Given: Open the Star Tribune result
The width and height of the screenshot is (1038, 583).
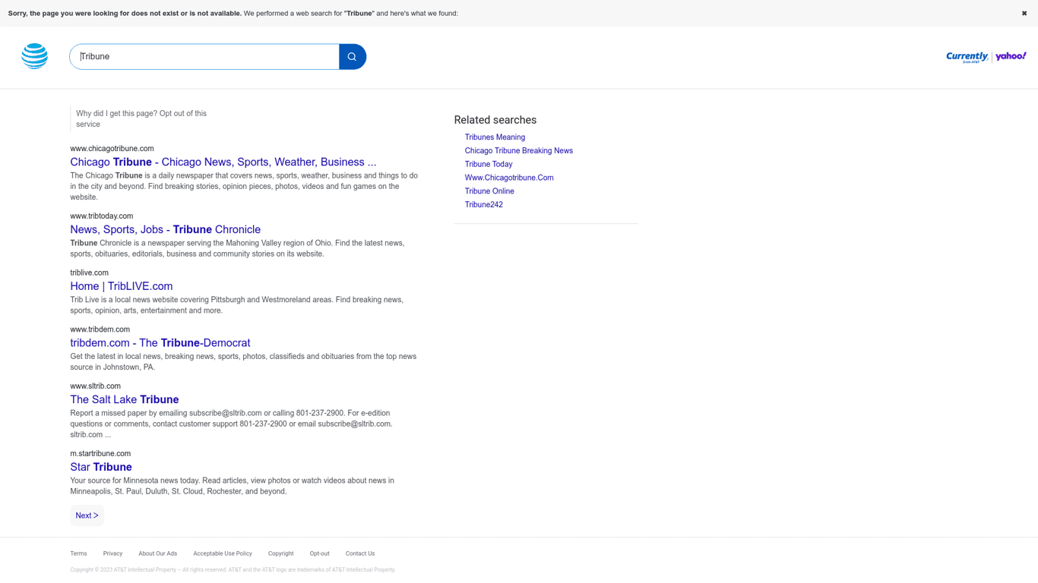Looking at the screenshot, I should click(x=100, y=467).
